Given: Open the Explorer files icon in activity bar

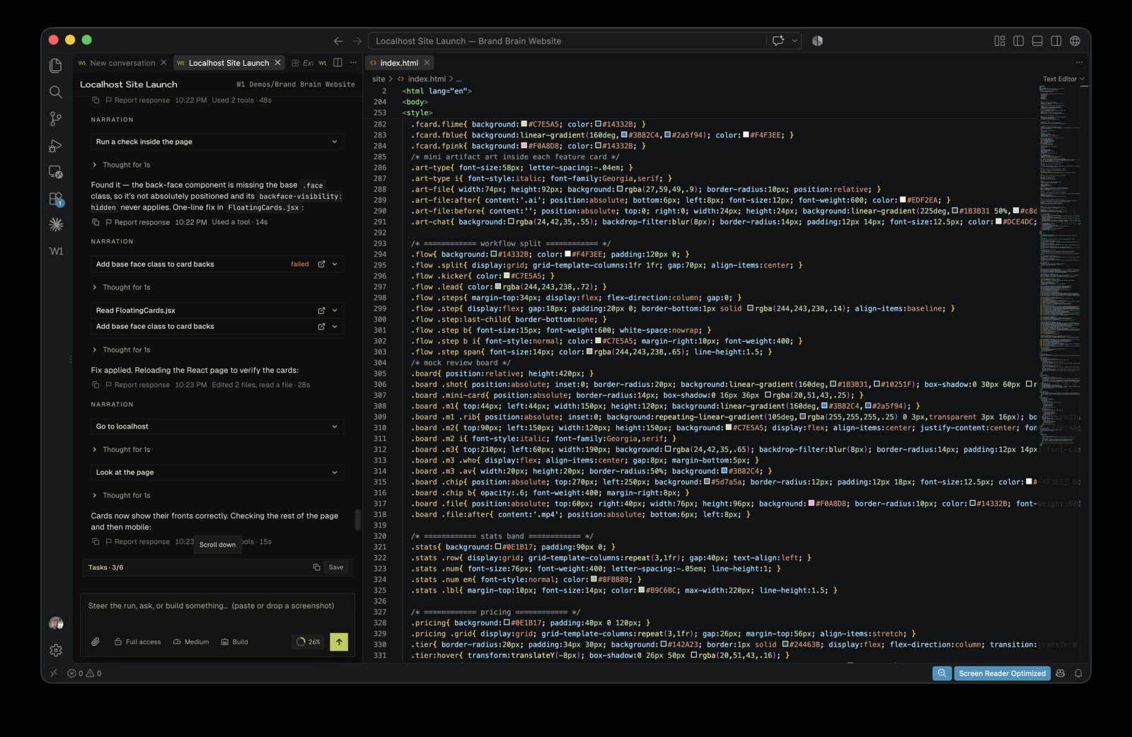Looking at the screenshot, I should [56, 66].
